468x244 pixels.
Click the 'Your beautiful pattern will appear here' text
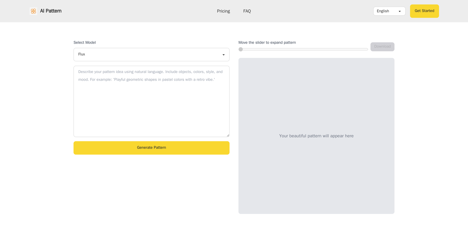click(x=316, y=136)
